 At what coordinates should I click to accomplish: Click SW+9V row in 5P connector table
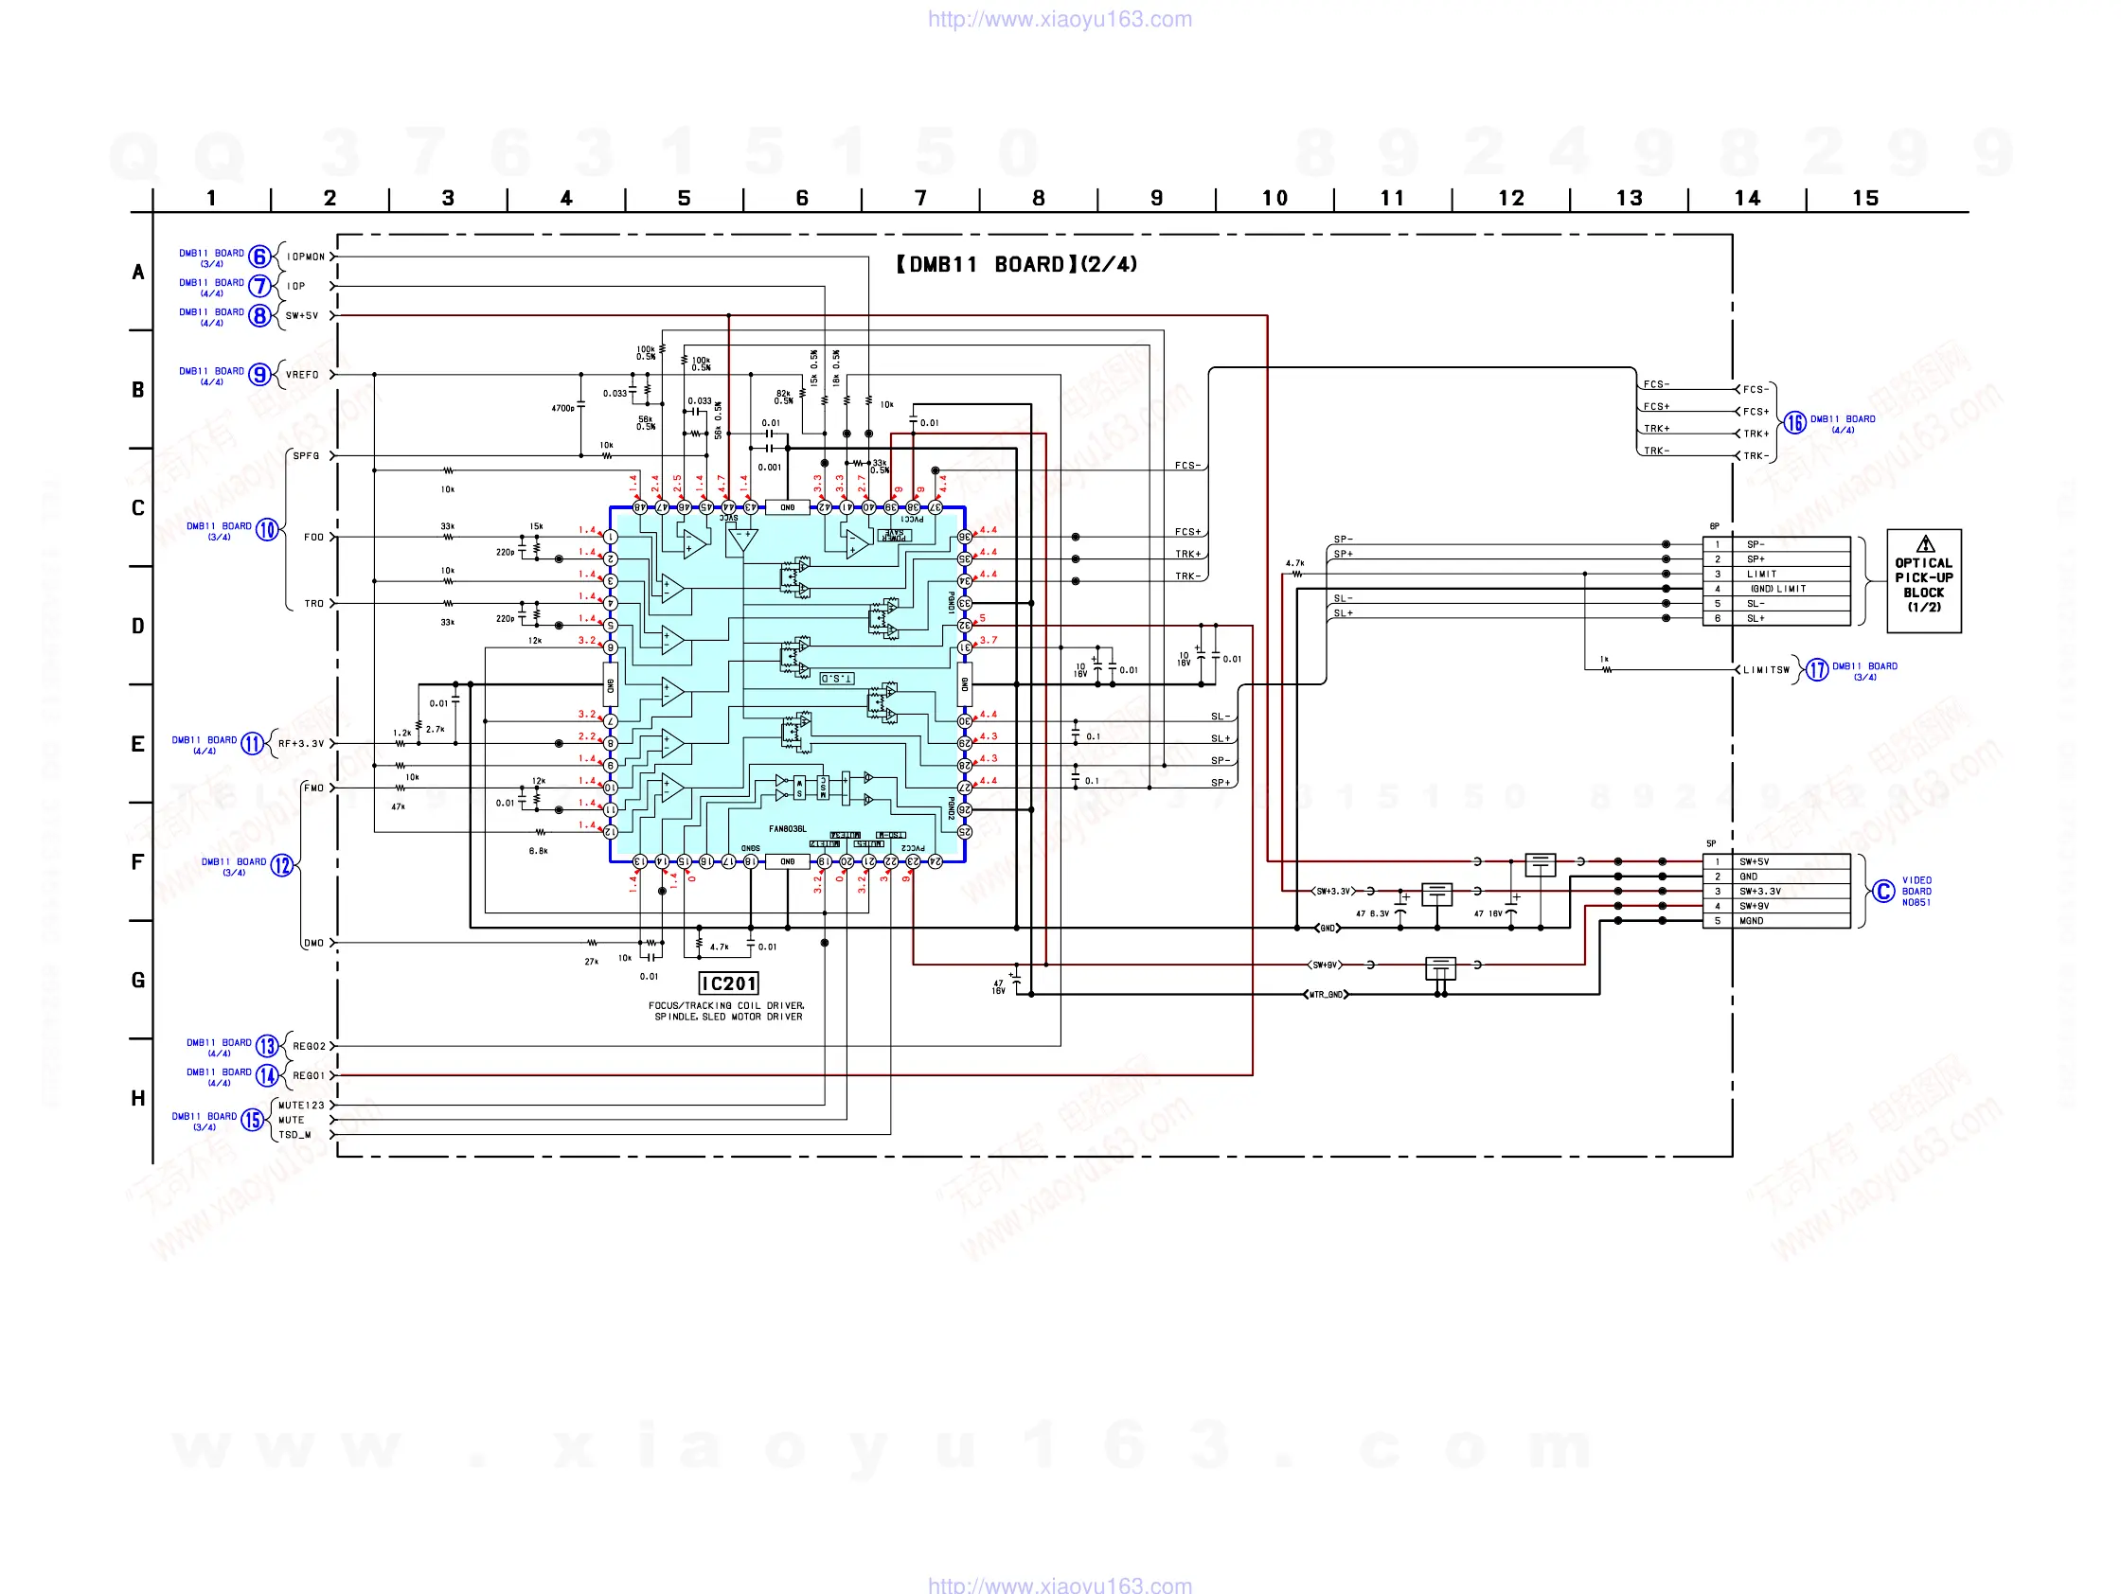point(1774,906)
